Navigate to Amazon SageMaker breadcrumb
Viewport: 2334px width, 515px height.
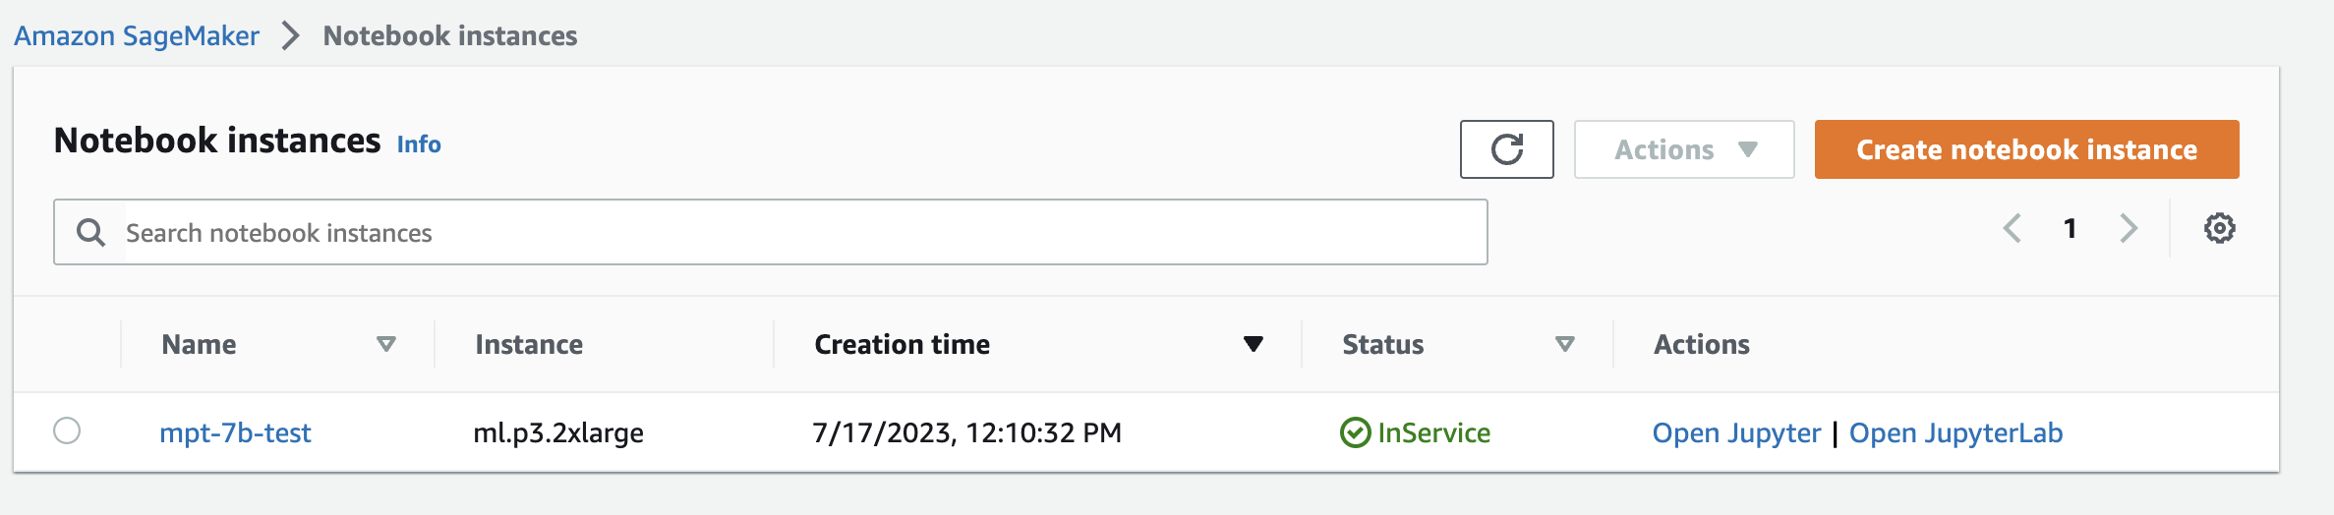137,36
